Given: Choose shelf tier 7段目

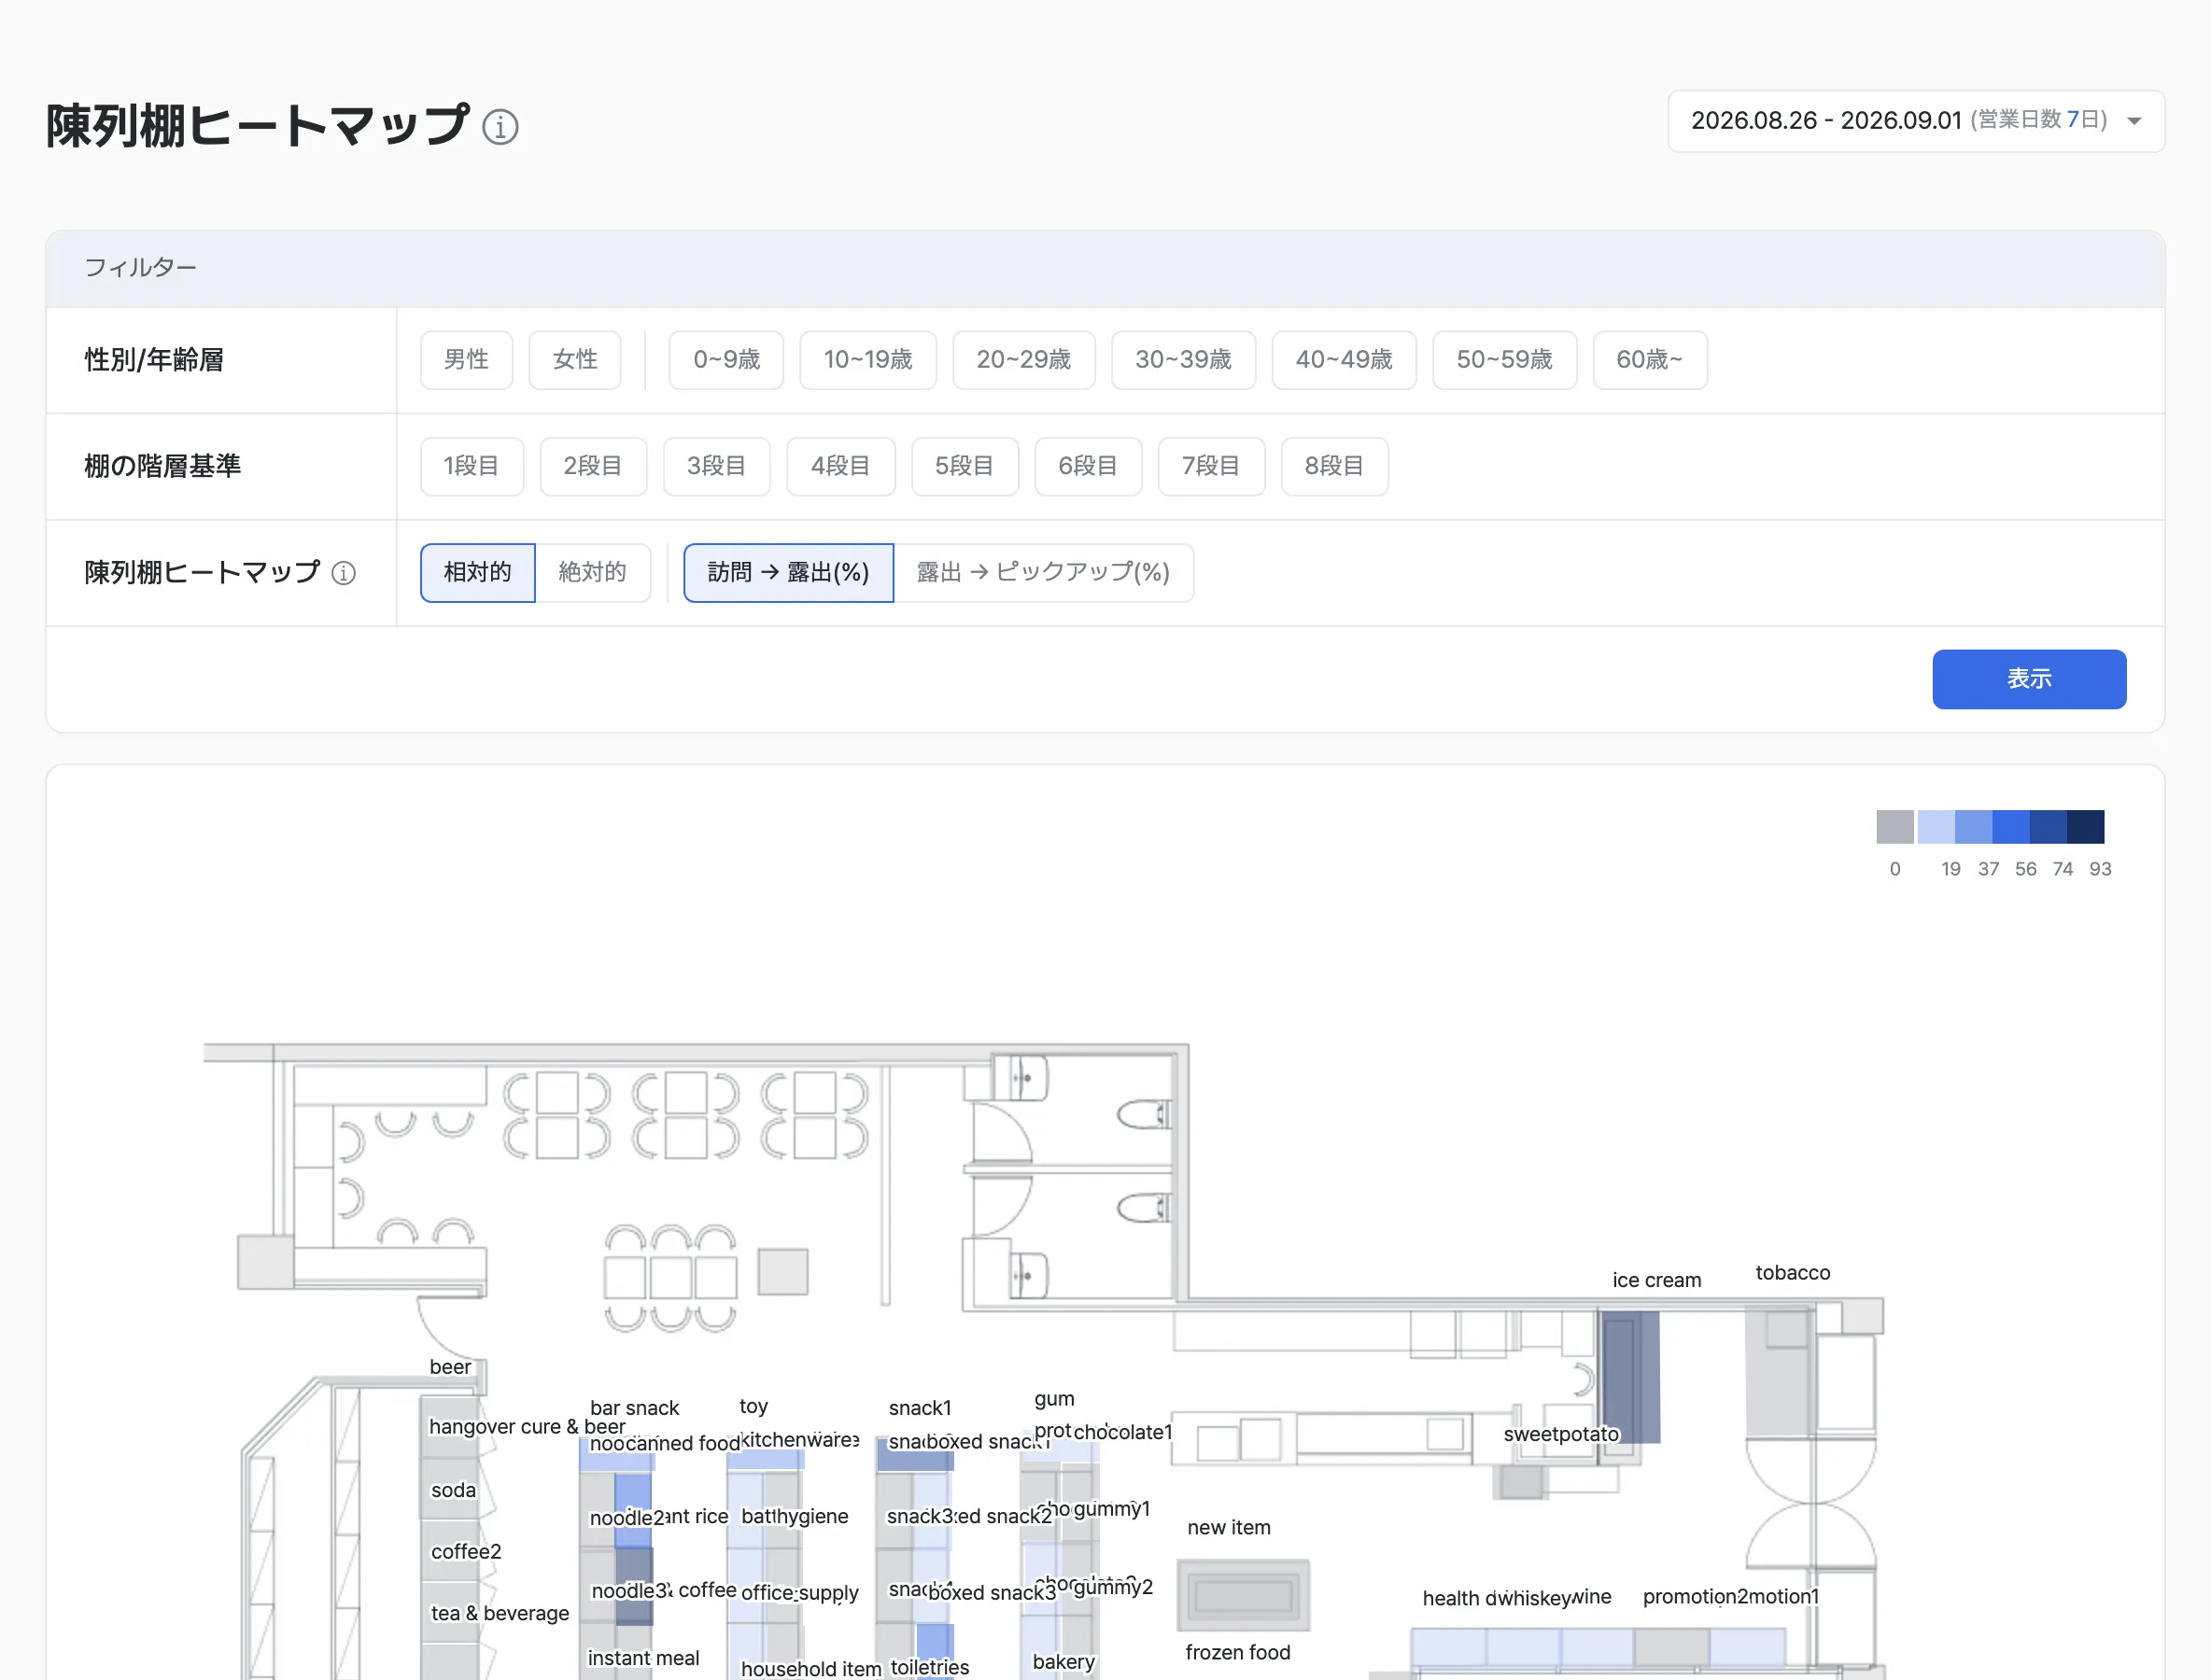Looking at the screenshot, I should point(1211,466).
